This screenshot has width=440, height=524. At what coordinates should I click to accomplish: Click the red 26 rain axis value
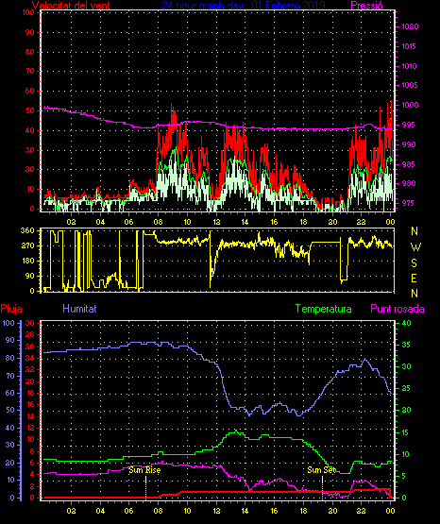coord(30,347)
